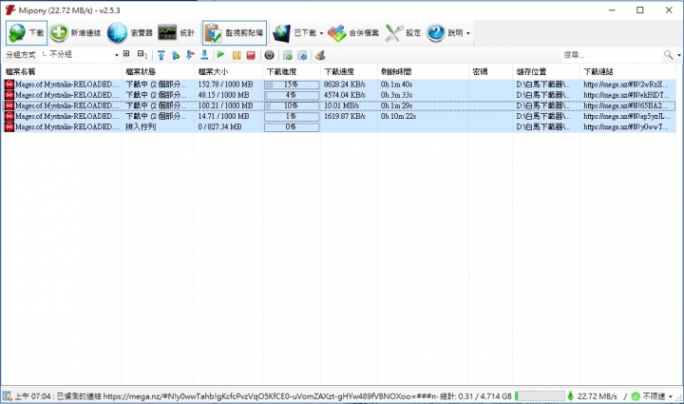Expand the 說明 dropdown arrow
The image size is (684, 404).
(468, 33)
